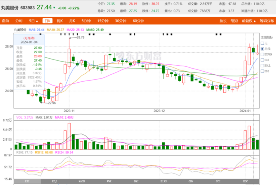Show the 30分钟 chart
Screen dimensions: 277x185
121,21
